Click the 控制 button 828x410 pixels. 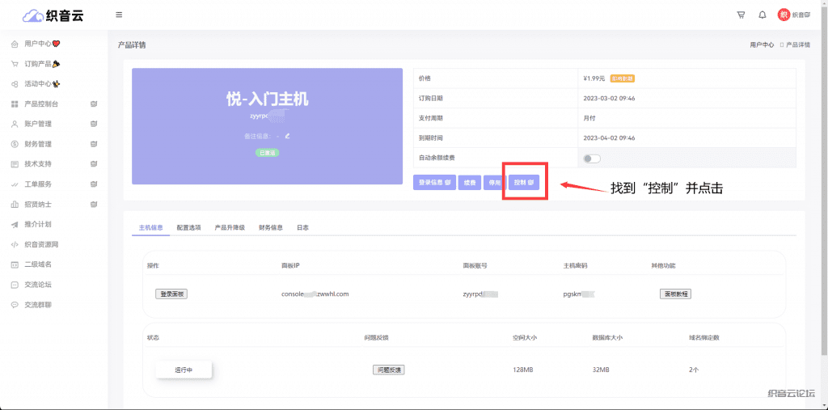524,183
